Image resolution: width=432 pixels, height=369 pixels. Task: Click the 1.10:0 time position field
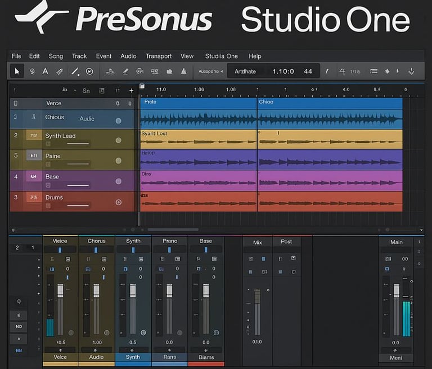coord(283,71)
